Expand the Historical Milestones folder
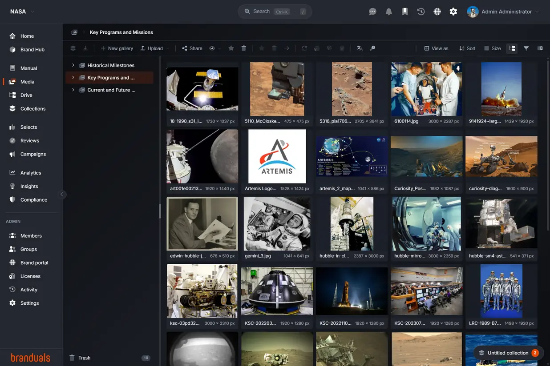This screenshot has height=366, width=550. tap(73, 65)
